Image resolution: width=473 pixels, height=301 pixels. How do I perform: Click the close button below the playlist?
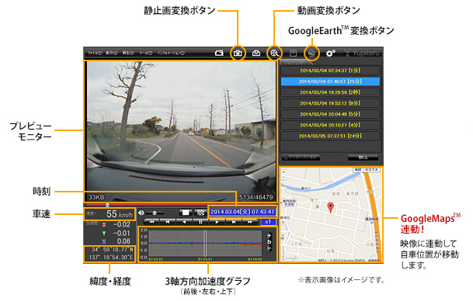click(363, 157)
